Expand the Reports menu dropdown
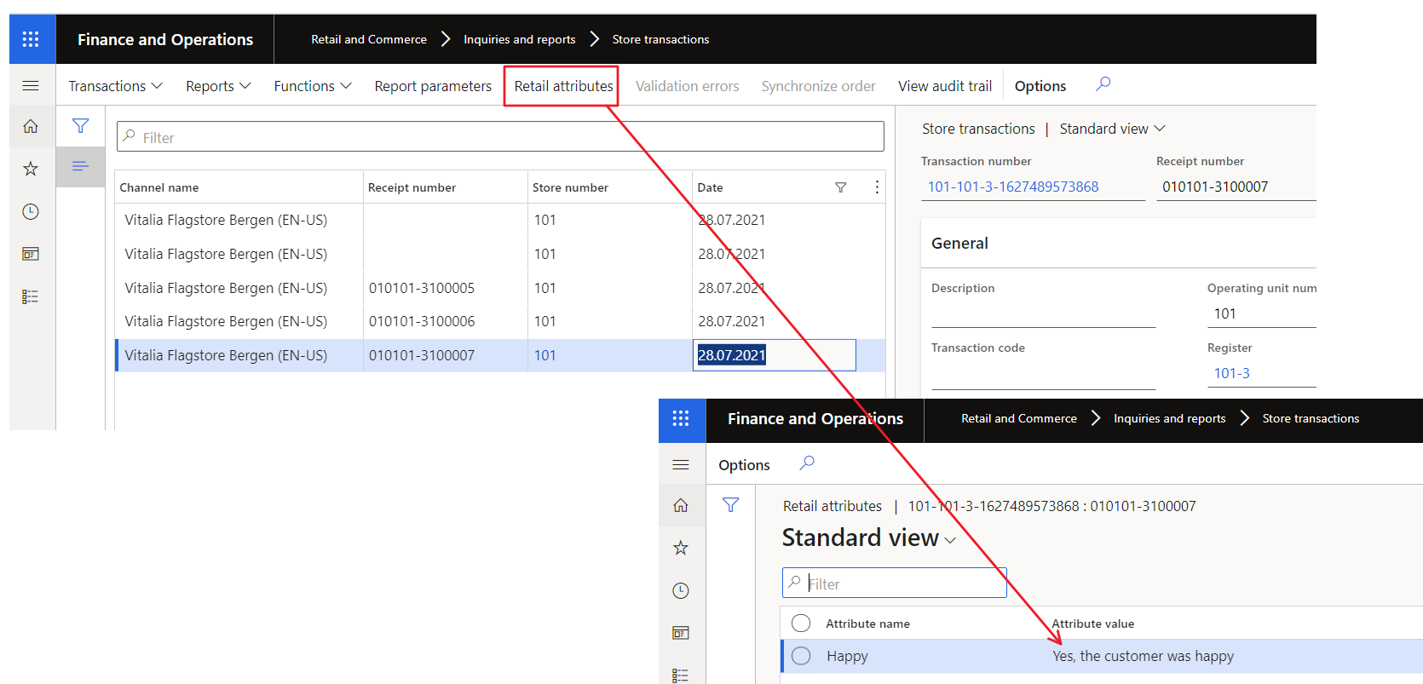The width and height of the screenshot is (1423, 684). point(218,86)
